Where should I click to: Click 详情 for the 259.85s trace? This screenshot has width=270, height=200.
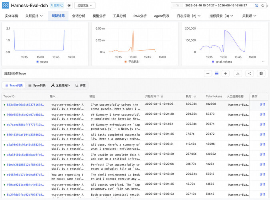click(262, 114)
